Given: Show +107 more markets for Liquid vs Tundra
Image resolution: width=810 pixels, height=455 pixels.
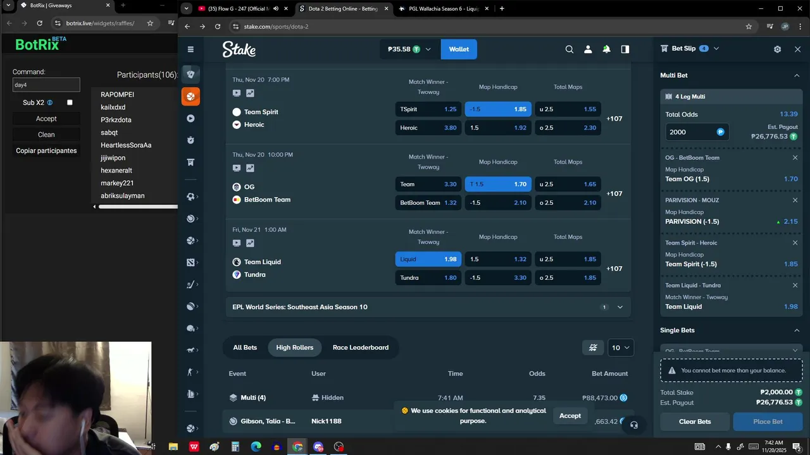Looking at the screenshot, I should pos(614,269).
